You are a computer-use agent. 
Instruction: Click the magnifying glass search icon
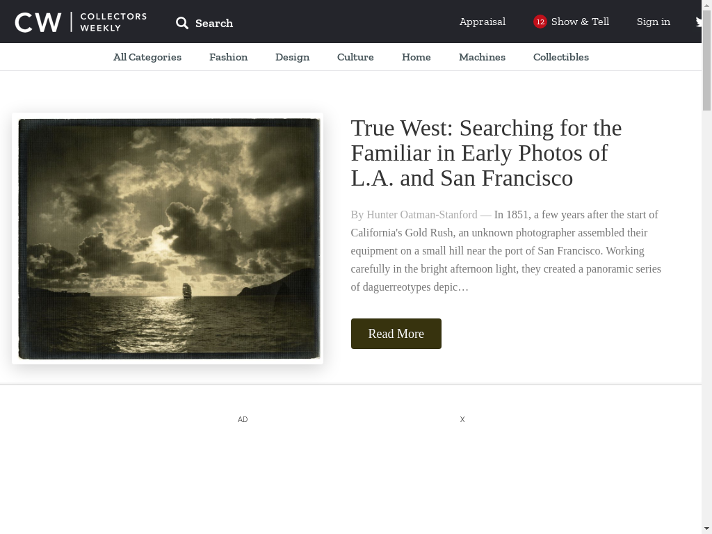[182, 23]
